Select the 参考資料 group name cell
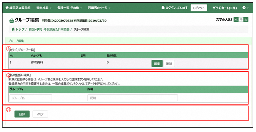 point(37,62)
